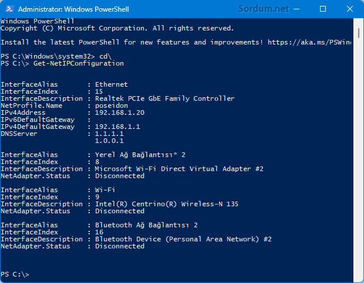
Task: Click the Disconnected status under Bluetooth device
Action: [120, 246]
